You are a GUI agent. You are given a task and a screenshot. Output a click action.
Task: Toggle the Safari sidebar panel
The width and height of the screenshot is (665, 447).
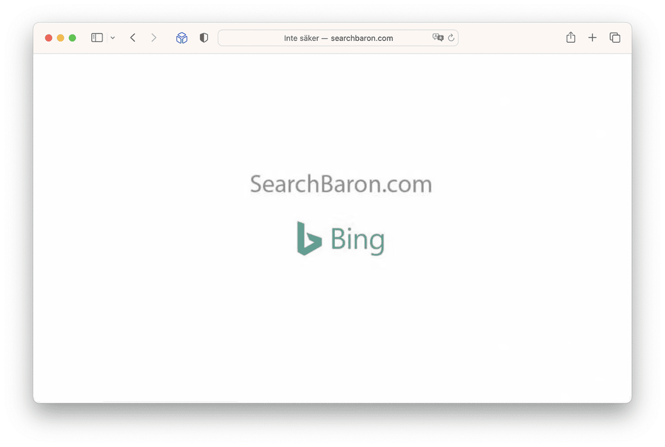click(x=97, y=38)
